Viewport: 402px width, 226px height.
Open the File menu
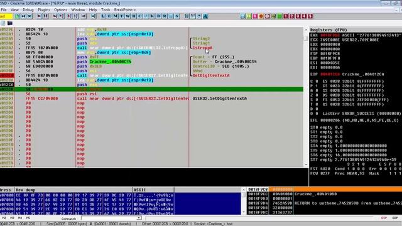4,10
